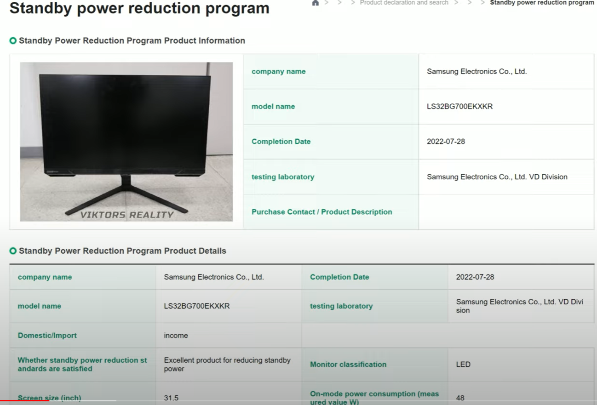The image size is (597, 405).
Task: Click the VIKTORS REALITY watermark text
Action: [127, 215]
